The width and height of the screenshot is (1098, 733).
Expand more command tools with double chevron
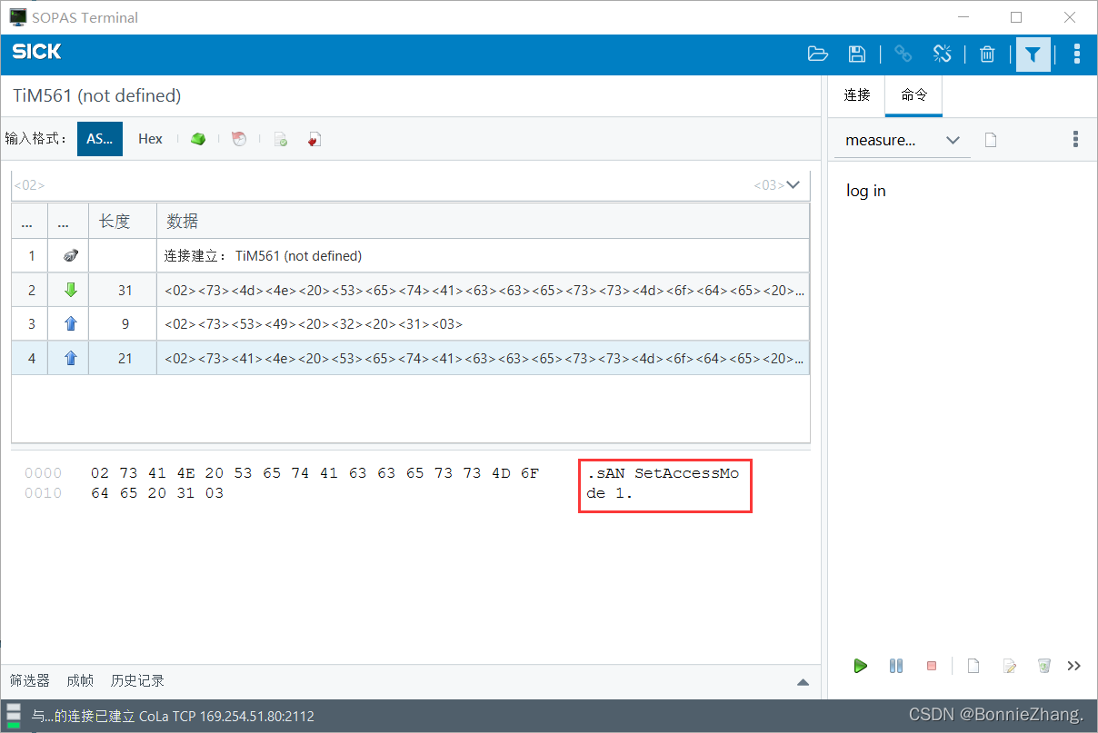[1074, 666]
